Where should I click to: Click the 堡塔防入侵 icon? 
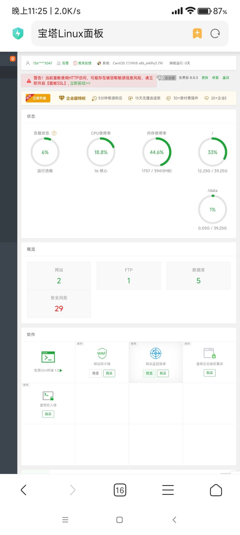(x=48, y=396)
